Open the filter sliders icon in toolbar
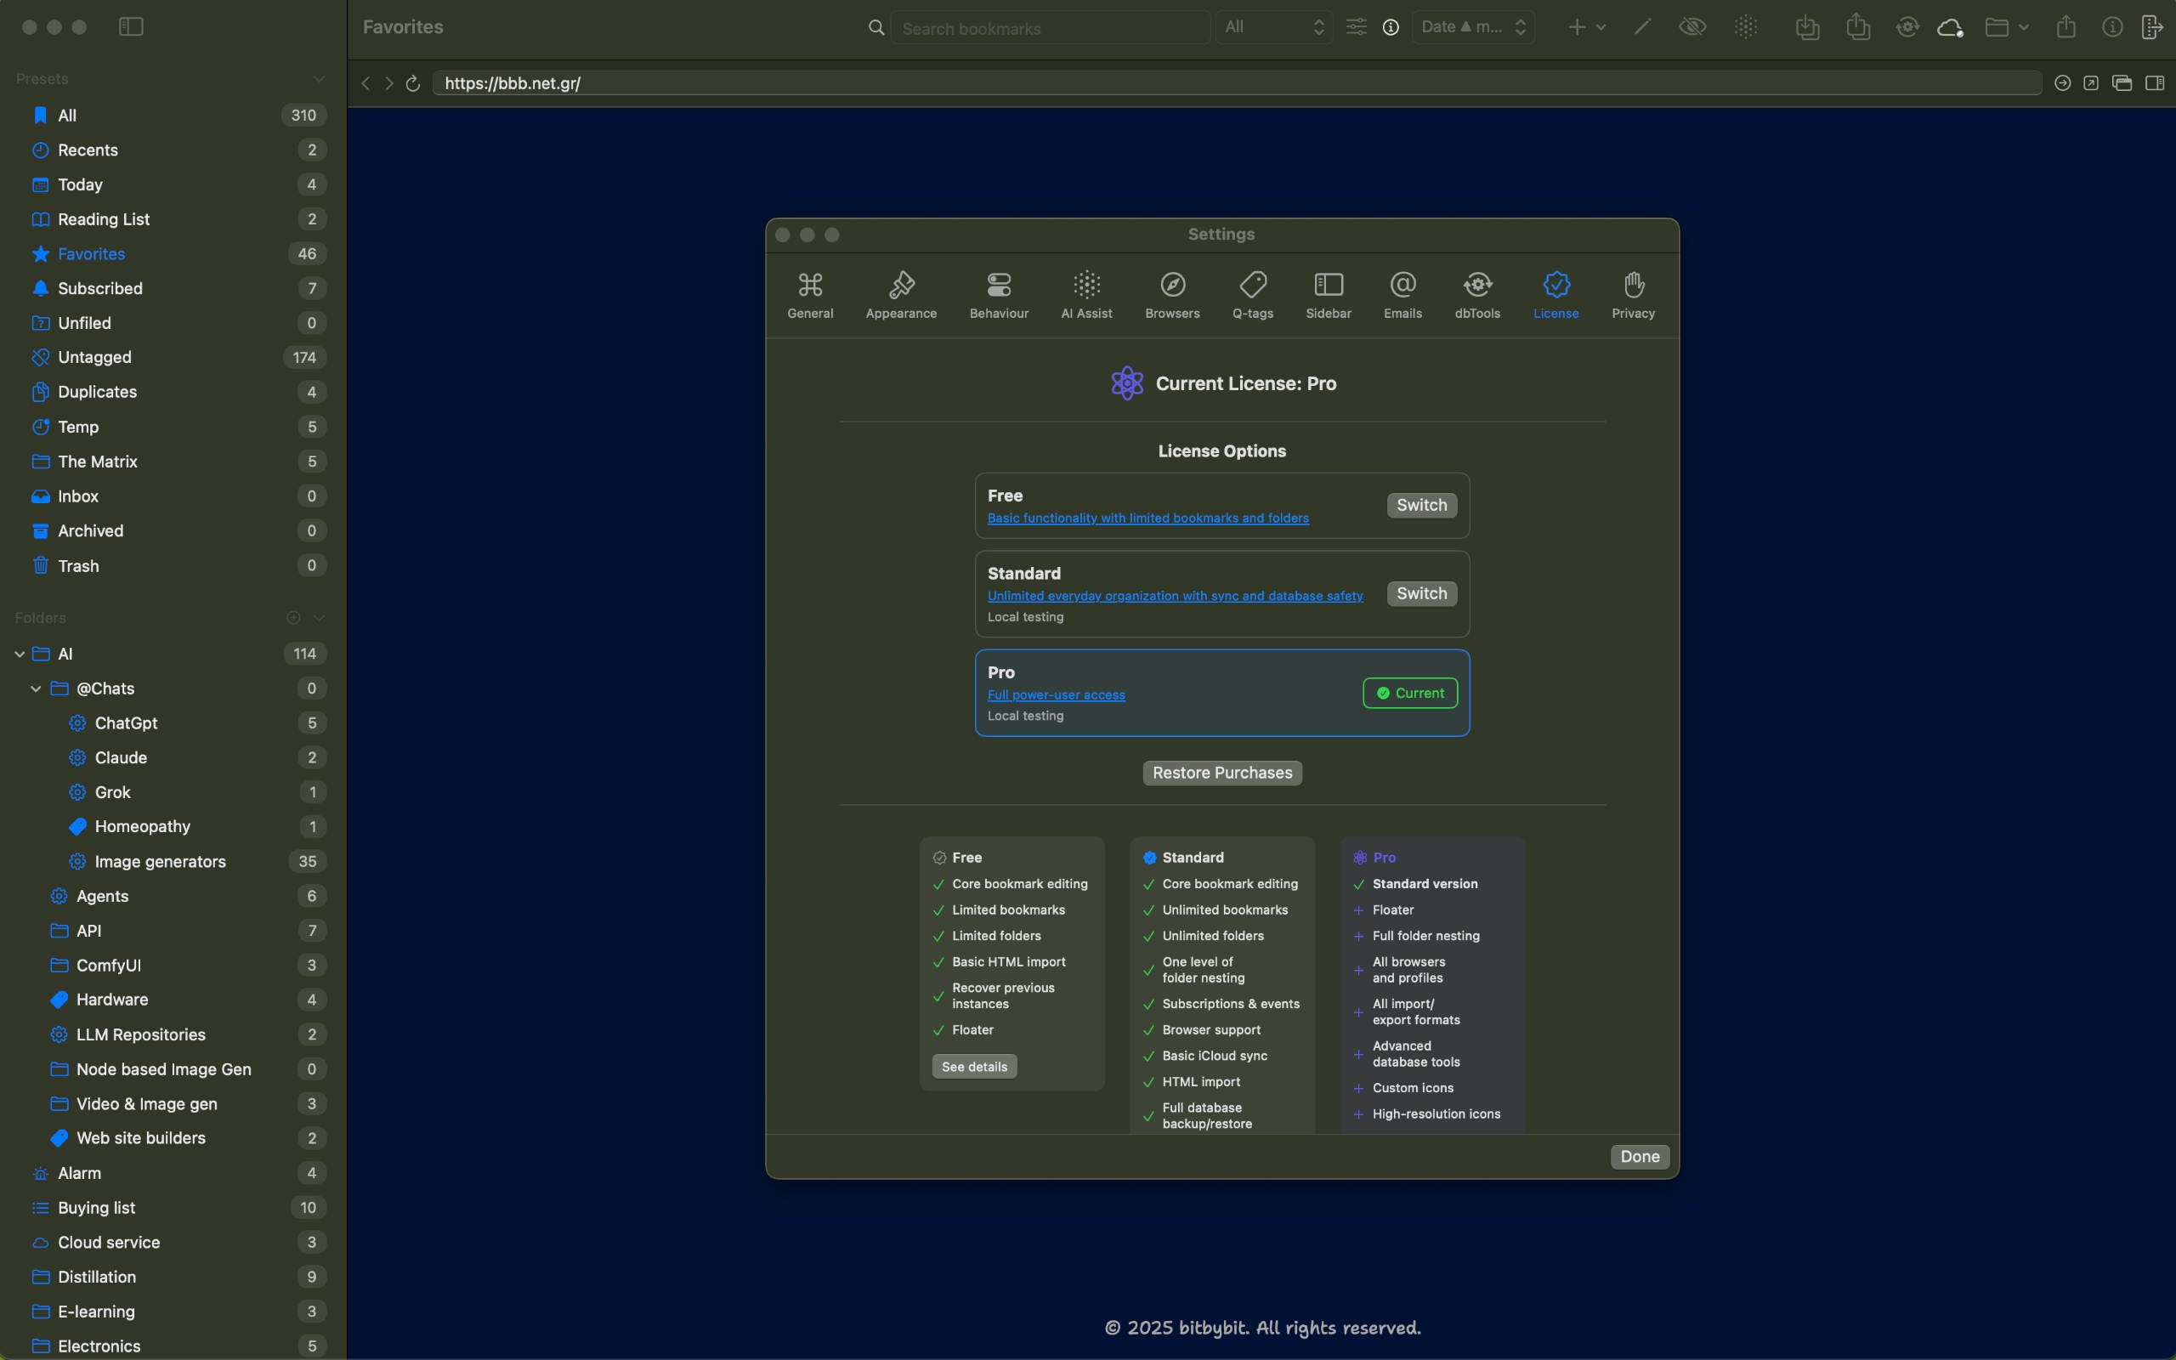 [1356, 27]
